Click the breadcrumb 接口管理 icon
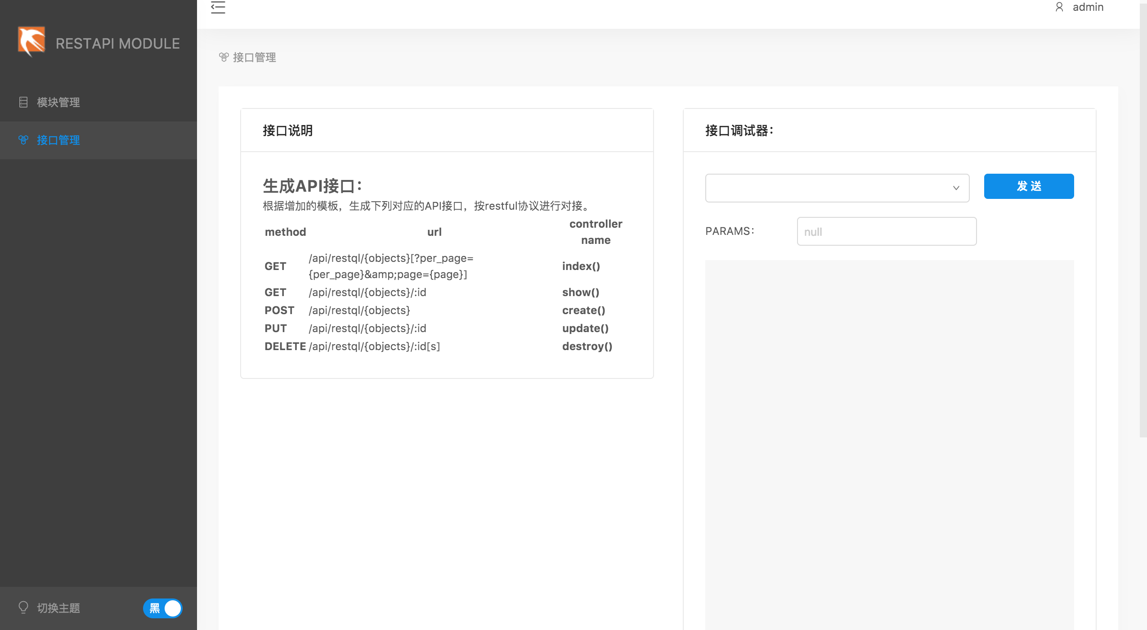The image size is (1147, 630). 224,57
